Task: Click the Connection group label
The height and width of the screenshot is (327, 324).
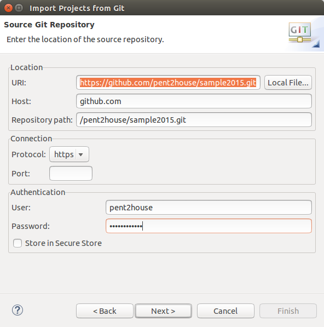Action: click(31, 139)
